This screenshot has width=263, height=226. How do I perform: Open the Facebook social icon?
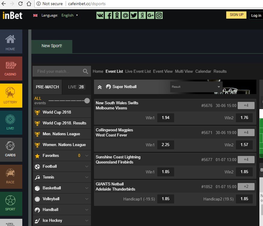[108, 15]
